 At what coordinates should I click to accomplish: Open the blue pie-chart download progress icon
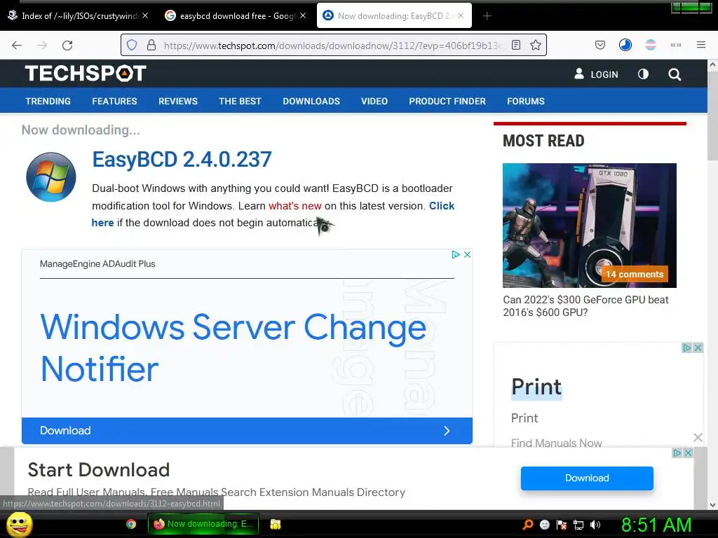[x=625, y=45]
